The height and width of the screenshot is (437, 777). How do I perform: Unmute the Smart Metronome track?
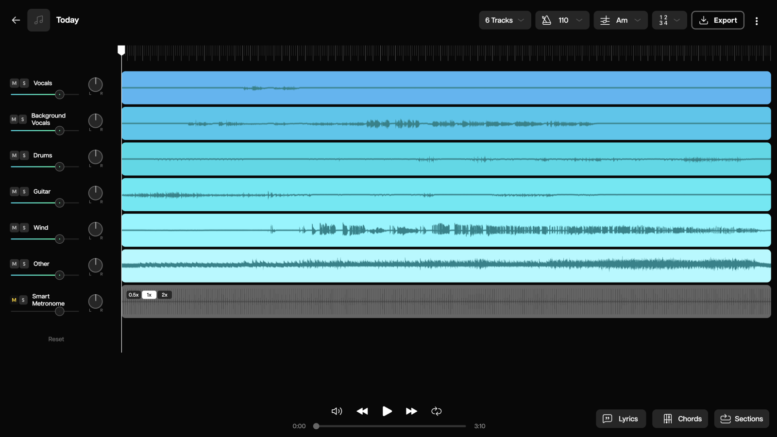pos(14,300)
